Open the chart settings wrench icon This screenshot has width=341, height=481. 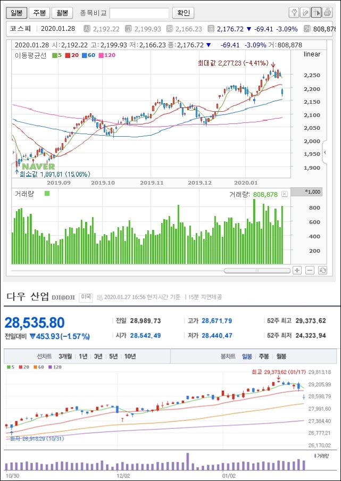(294, 13)
